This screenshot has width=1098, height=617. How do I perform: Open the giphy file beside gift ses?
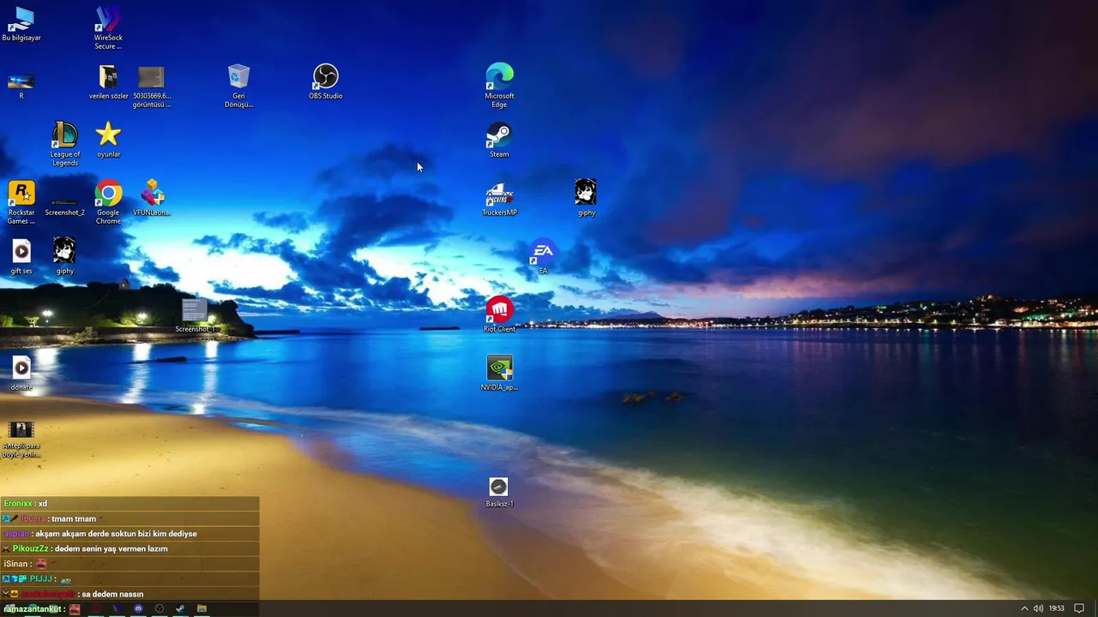pyautogui.click(x=64, y=256)
